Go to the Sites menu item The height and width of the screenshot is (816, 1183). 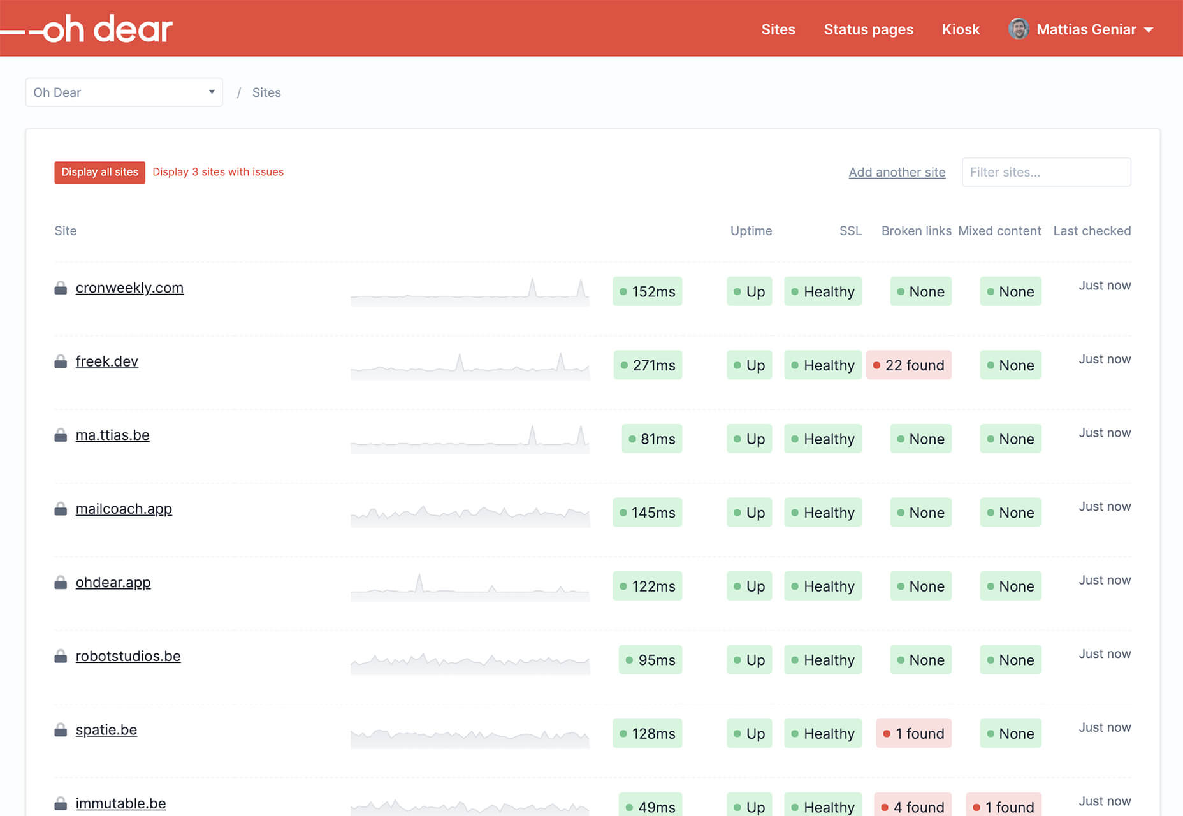(x=778, y=29)
